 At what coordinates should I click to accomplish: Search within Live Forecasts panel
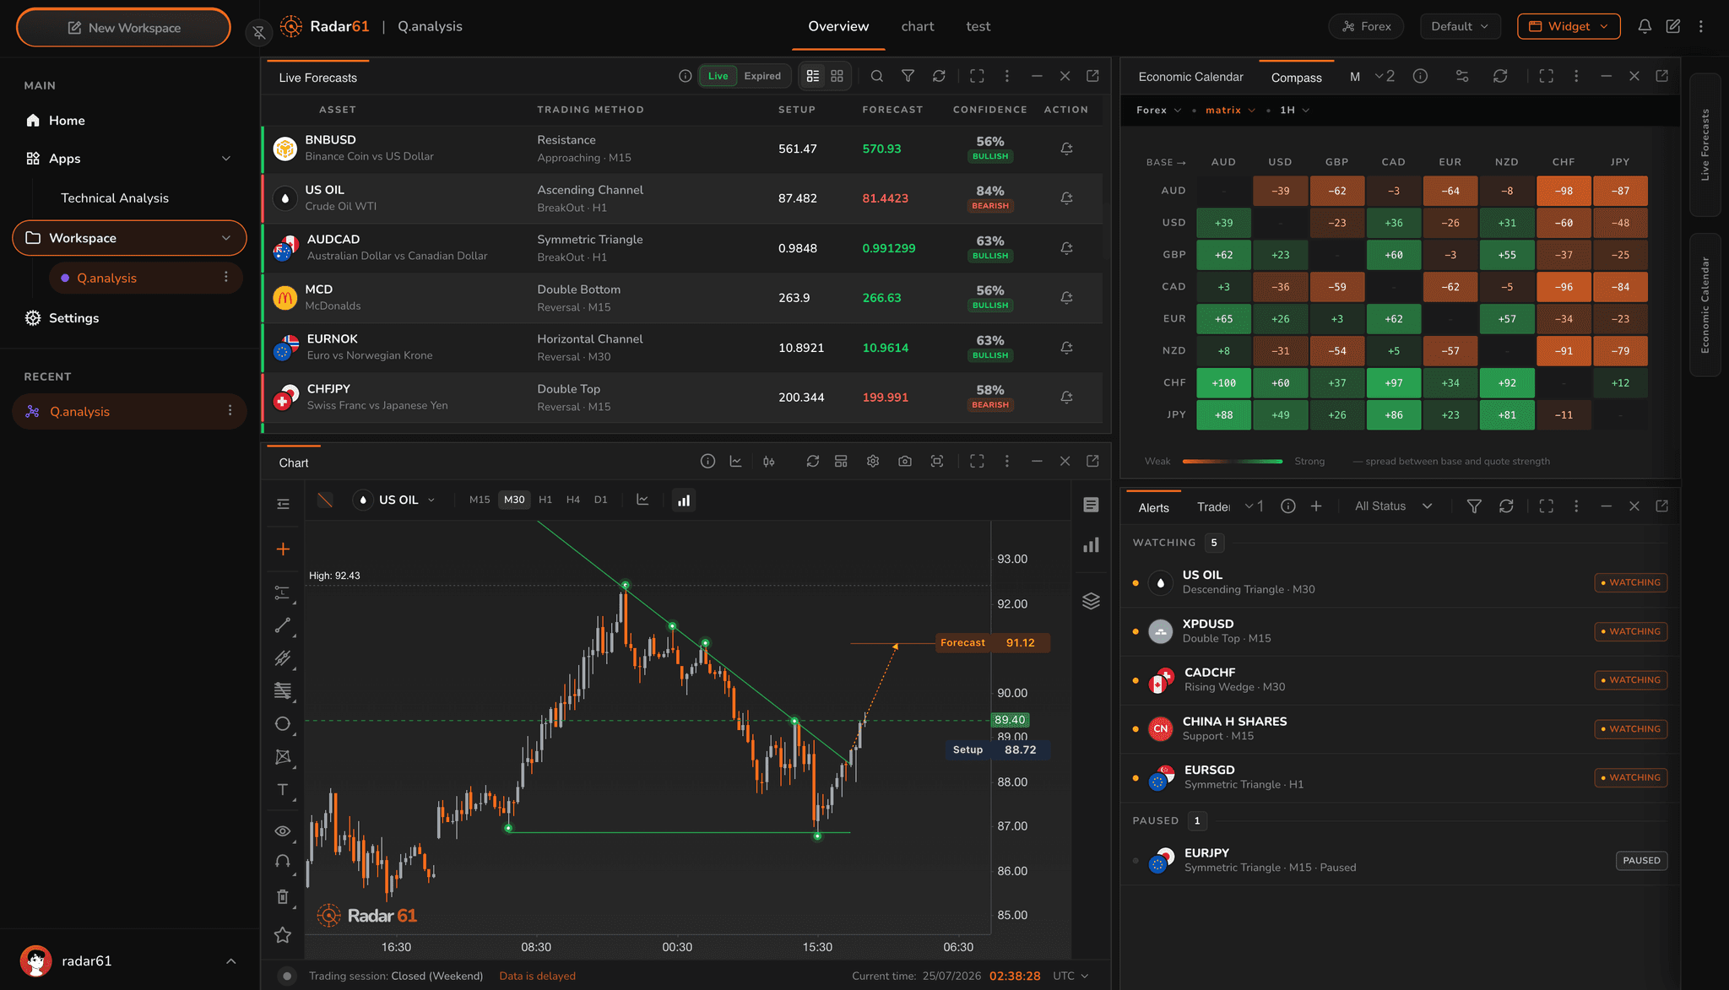[x=876, y=76]
